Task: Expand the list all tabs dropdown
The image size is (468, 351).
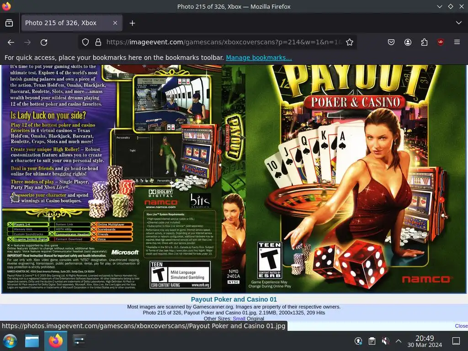Action: (459, 23)
